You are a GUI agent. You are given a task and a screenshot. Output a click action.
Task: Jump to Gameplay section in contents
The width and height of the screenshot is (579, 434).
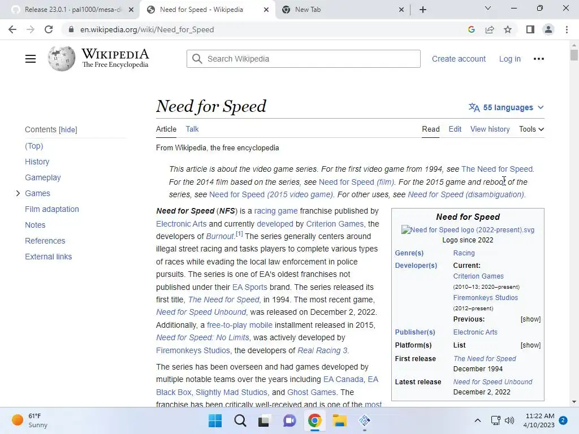43,177
